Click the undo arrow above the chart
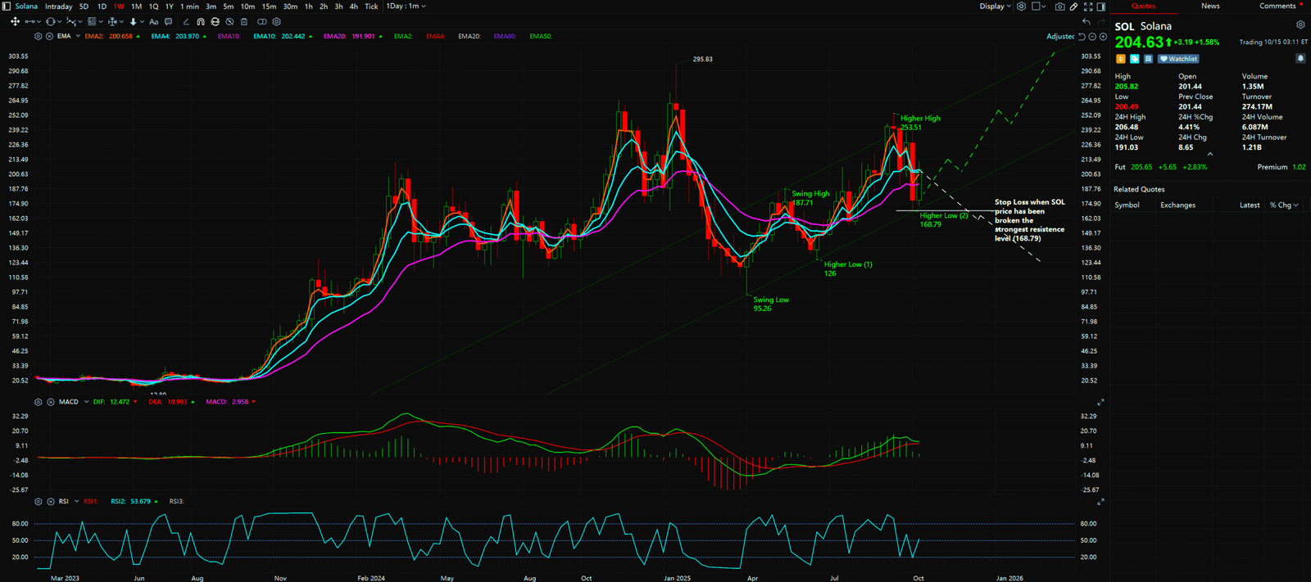The height and width of the screenshot is (582, 1311). 1086,22
